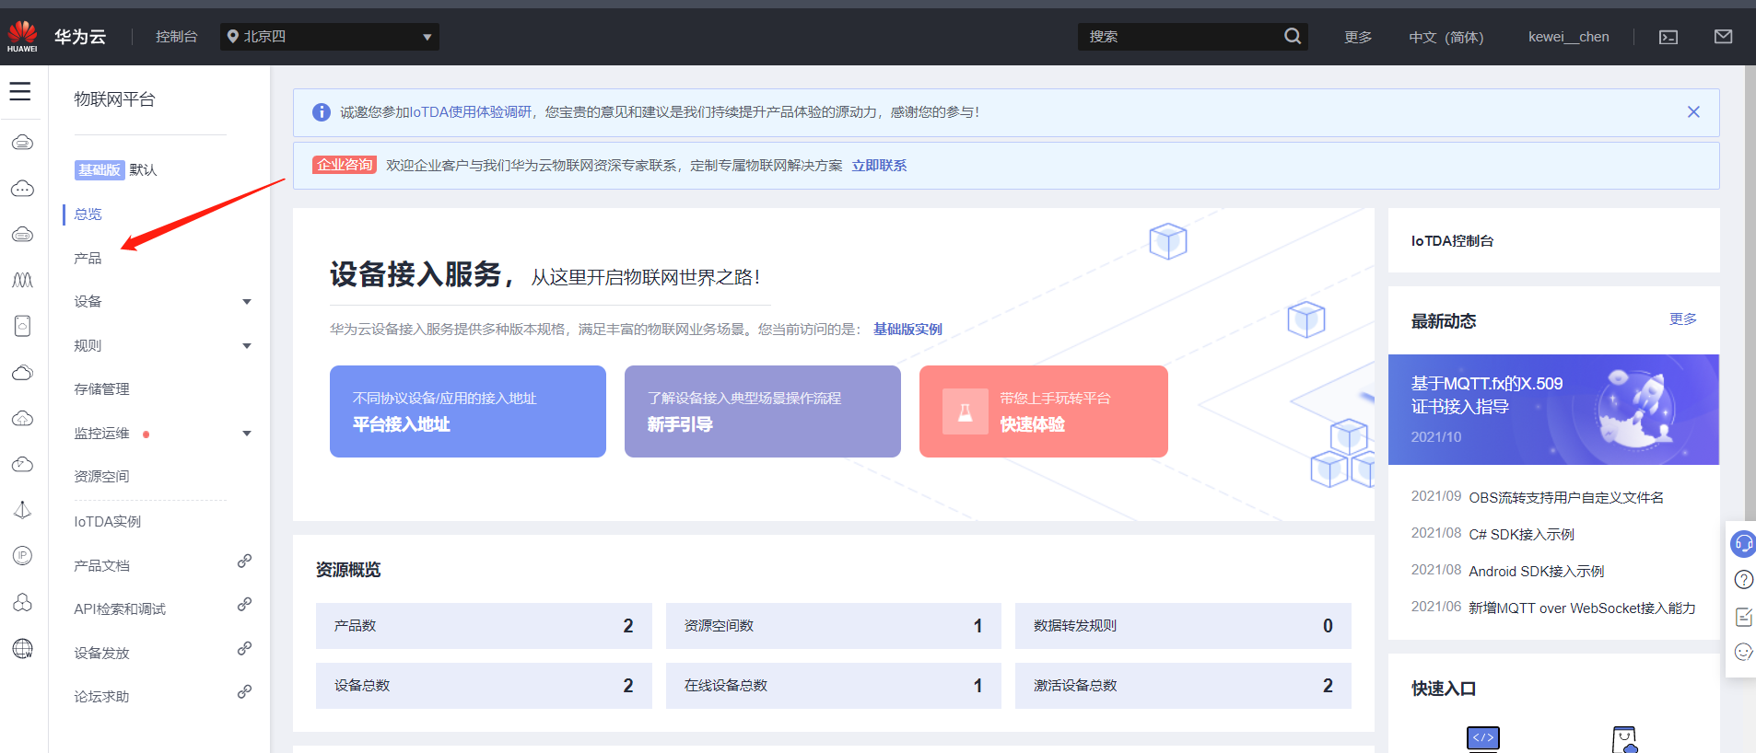The image size is (1756, 753).
Task: Click the link icon beside 产品文档
Action: pyautogui.click(x=244, y=561)
